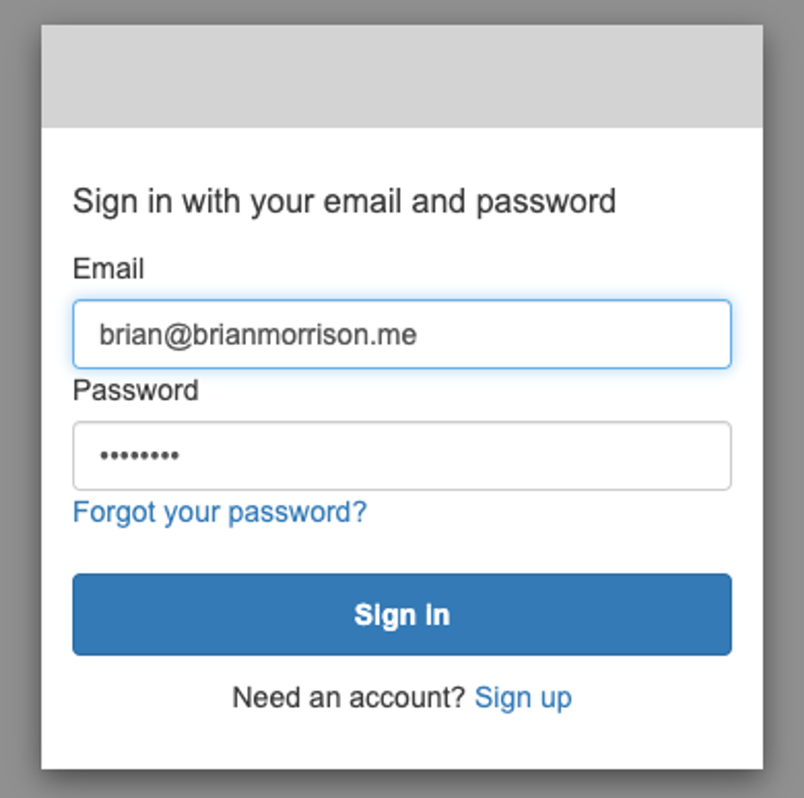Click on the masked password dots
Screen dimensions: 804x798
(x=139, y=455)
